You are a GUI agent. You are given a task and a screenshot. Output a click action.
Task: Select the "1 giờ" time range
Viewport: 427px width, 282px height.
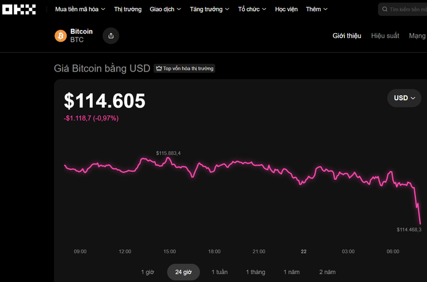click(147, 272)
